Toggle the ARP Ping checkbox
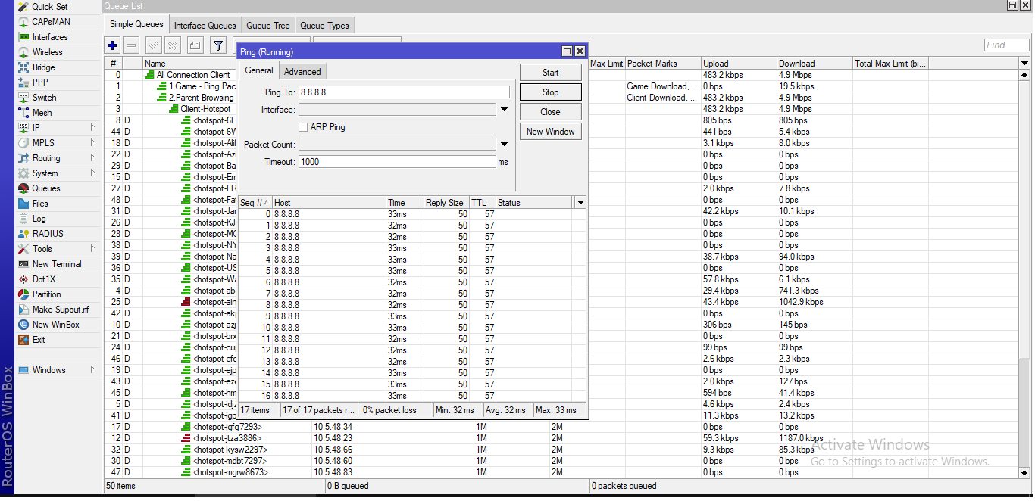 tap(303, 127)
